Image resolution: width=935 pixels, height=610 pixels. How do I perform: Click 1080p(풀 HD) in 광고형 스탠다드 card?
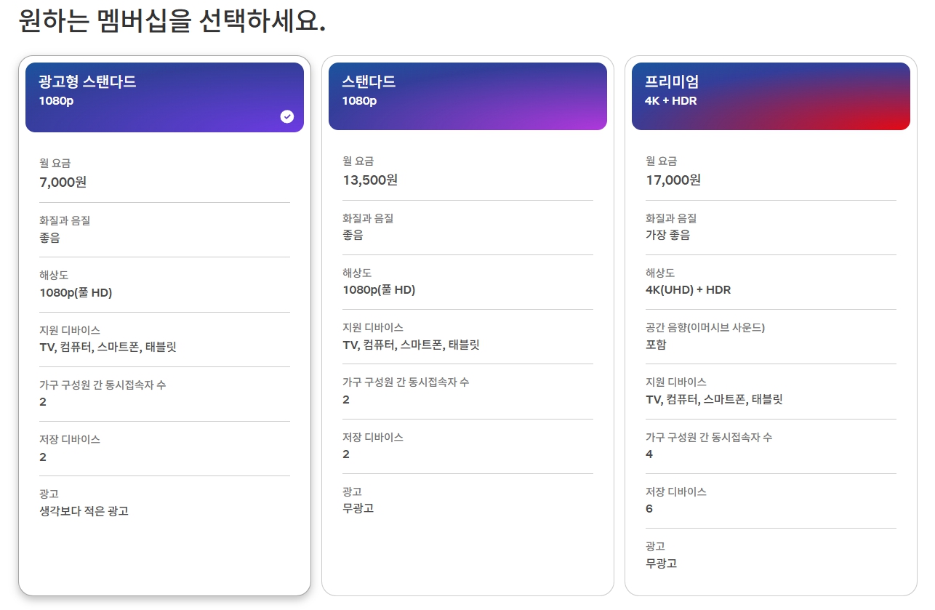(76, 292)
